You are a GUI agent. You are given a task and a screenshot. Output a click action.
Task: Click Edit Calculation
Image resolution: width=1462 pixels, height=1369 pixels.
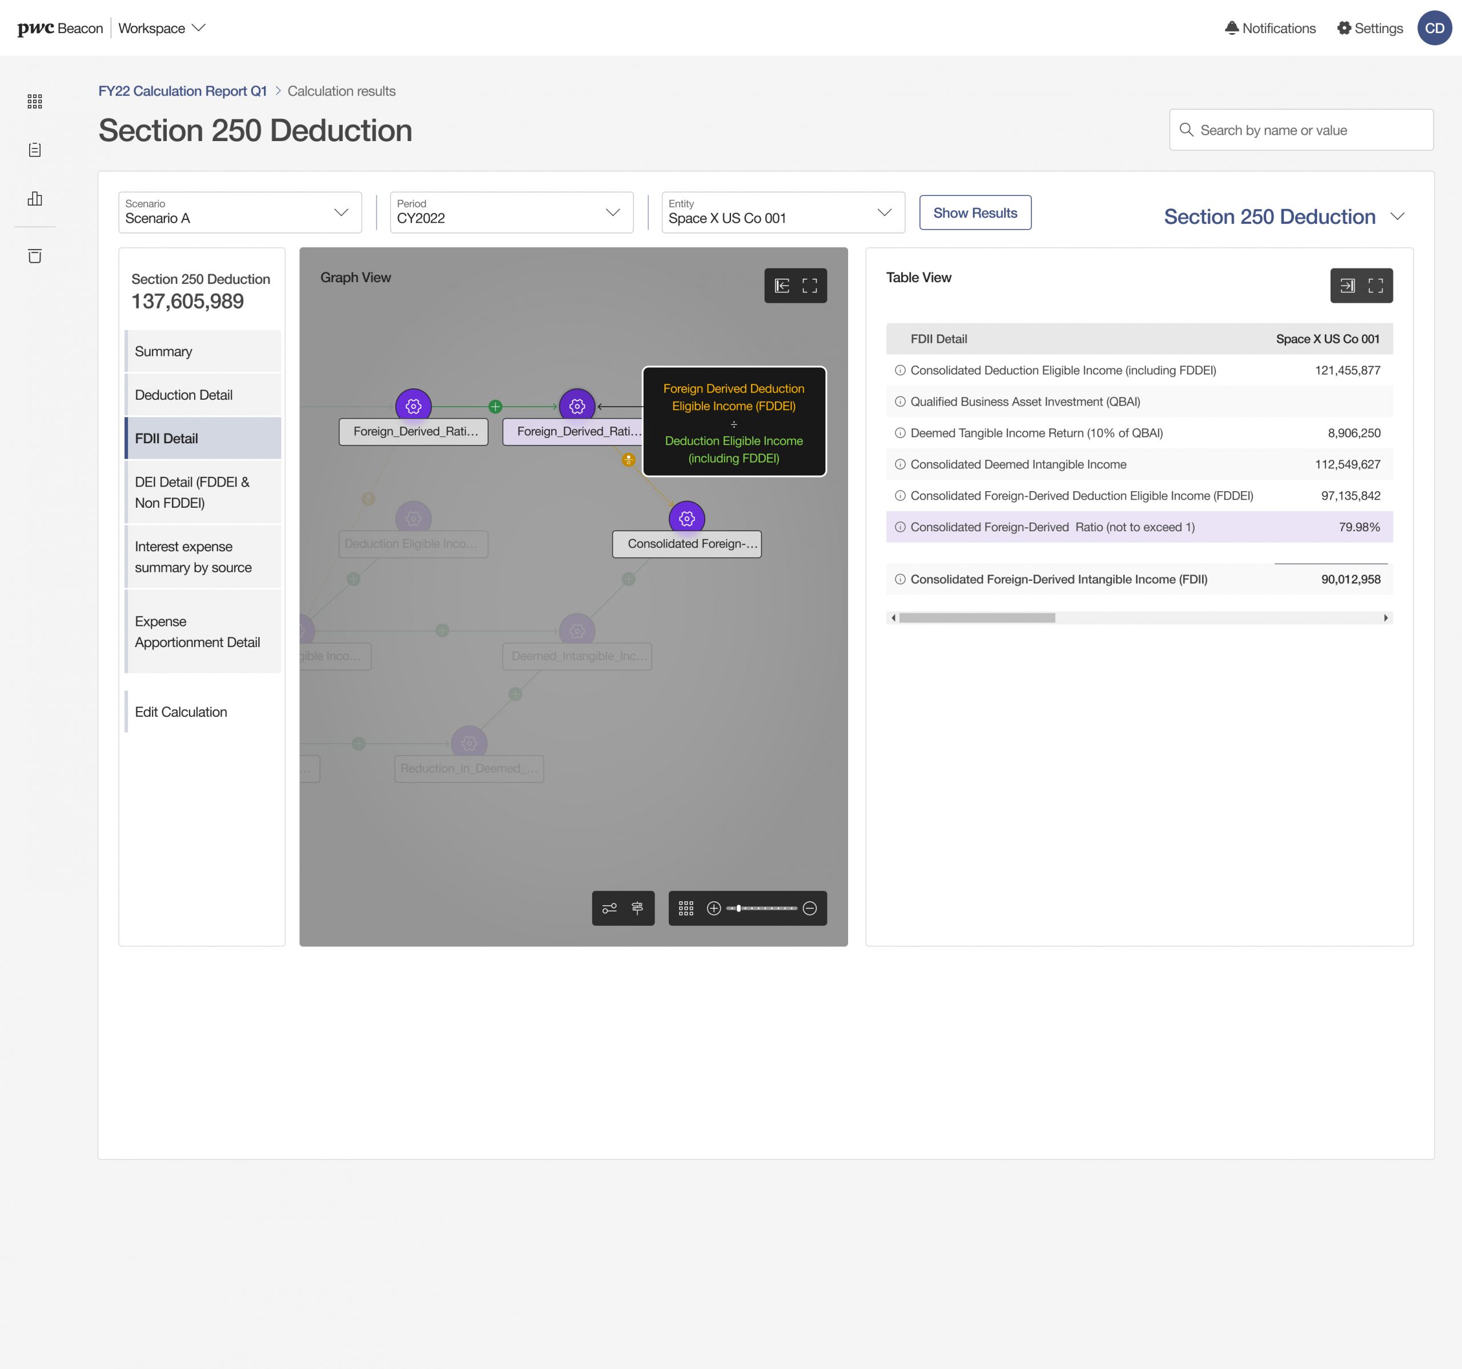point(203,712)
